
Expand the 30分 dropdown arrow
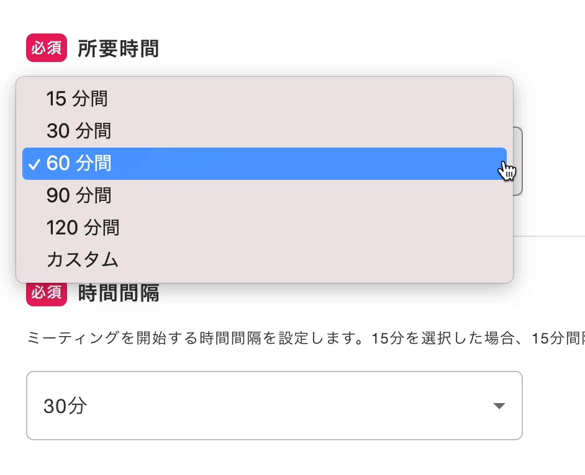point(498,406)
